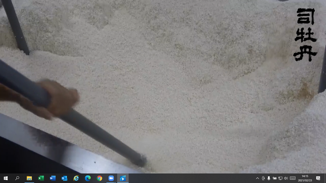
Task: Open Google Chrome from taskbar
Action: (99, 178)
